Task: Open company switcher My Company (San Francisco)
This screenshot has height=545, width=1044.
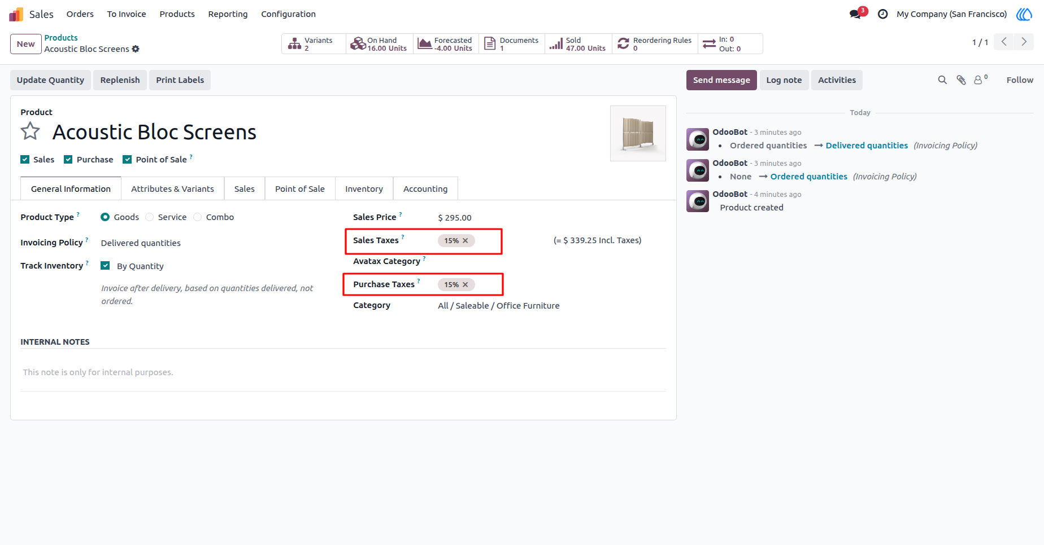Action: tap(951, 14)
